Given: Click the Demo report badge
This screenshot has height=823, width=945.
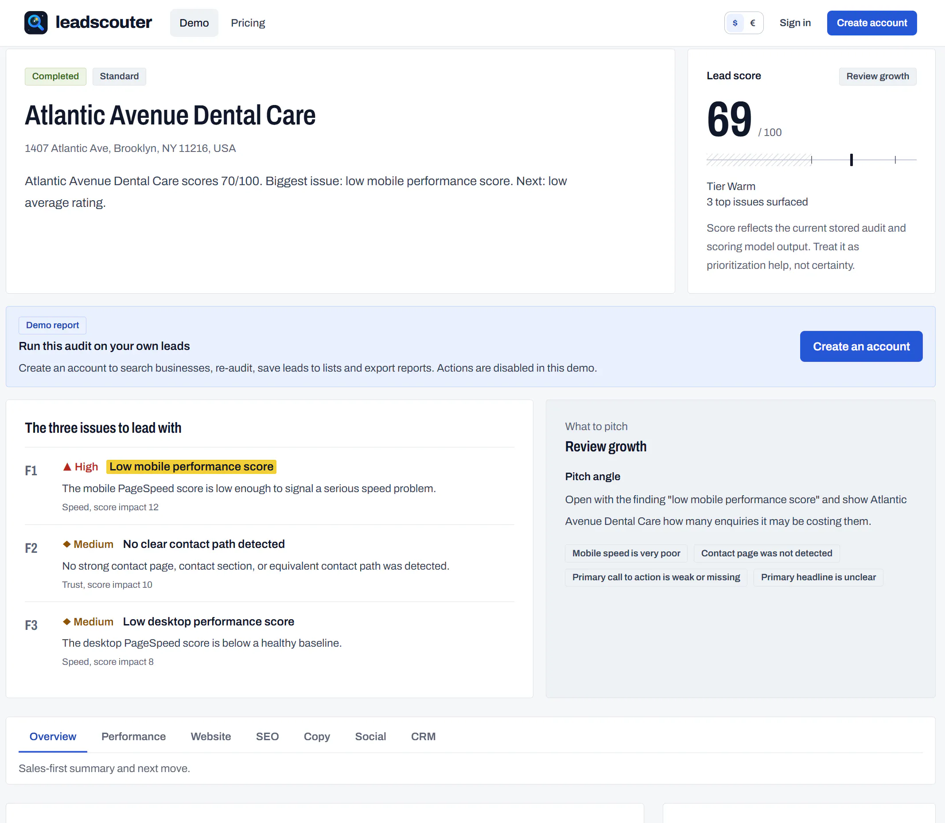Looking at the screenshot, I should click(52, 325).
